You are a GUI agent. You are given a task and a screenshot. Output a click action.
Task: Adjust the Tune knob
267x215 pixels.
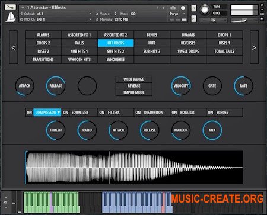205,9
